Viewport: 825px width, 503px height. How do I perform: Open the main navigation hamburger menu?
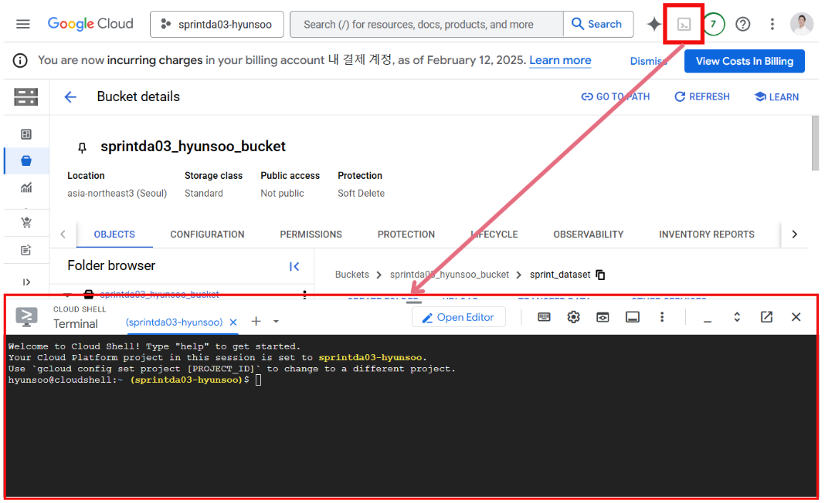[22, 24]
